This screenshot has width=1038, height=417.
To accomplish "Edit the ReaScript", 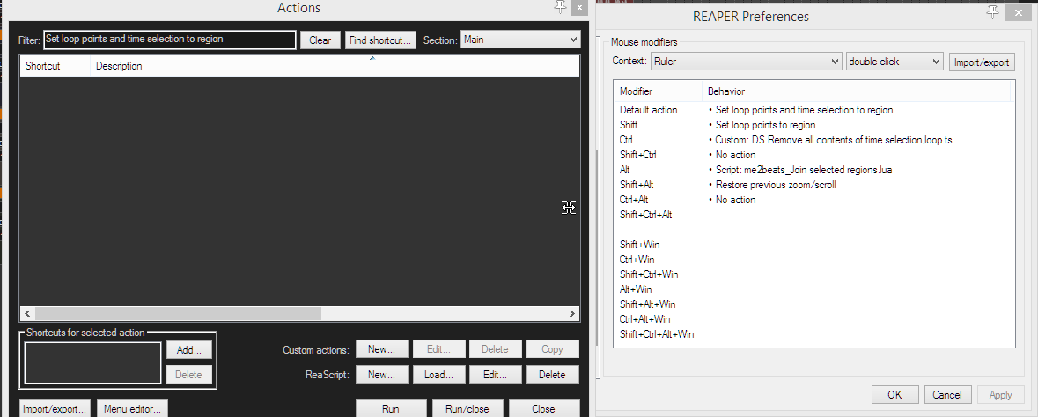I will click(x=495, y=374).
